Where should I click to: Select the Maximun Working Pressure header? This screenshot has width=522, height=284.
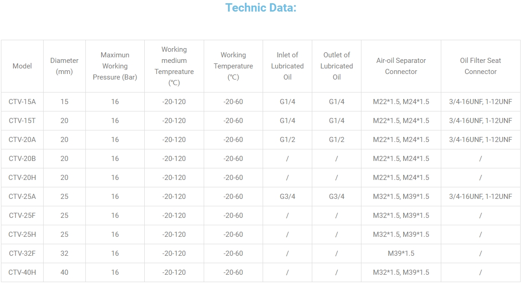point(115,66)
